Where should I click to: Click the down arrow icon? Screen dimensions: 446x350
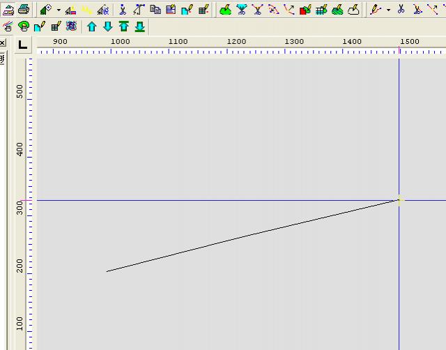107,26
